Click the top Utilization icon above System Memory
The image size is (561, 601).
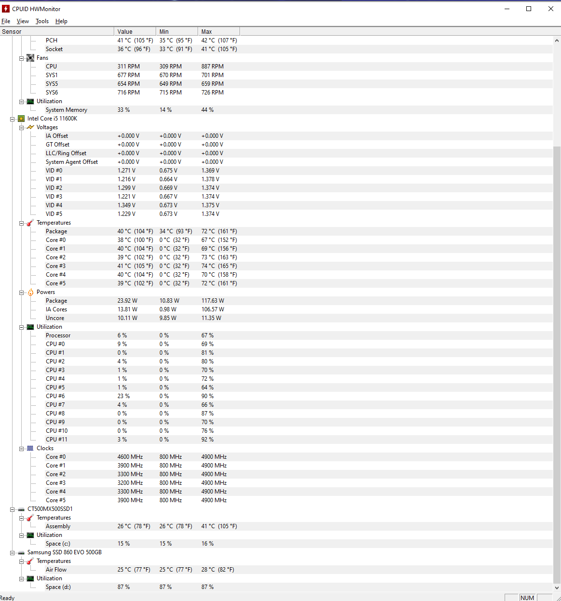tap(30, 101)
